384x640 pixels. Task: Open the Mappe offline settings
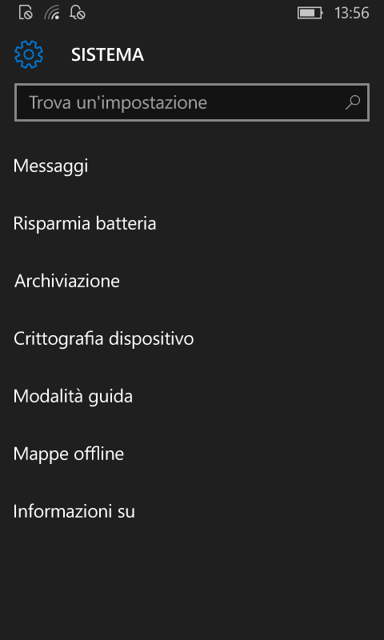pos(192,454)
